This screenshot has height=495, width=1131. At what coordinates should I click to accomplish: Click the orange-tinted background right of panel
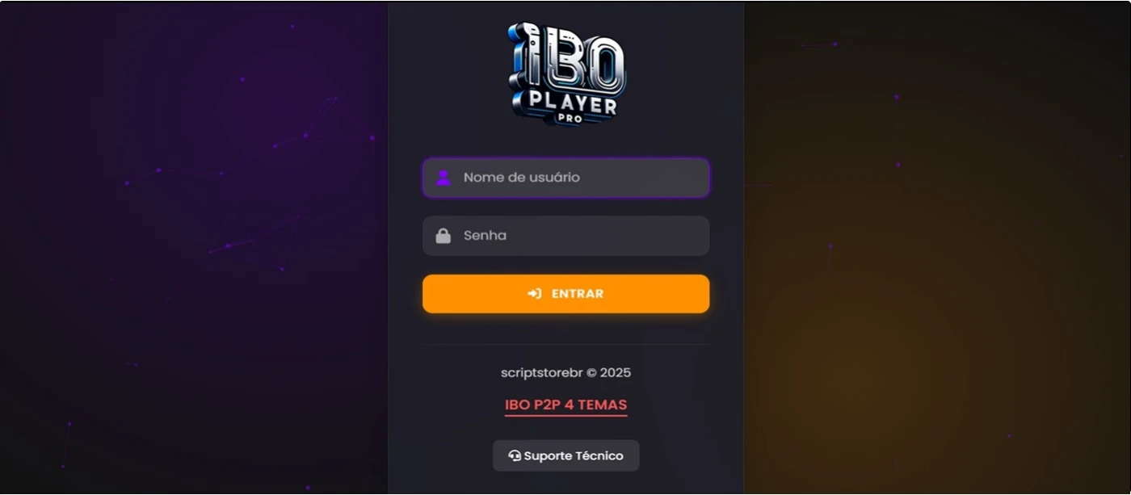[937, 247]
